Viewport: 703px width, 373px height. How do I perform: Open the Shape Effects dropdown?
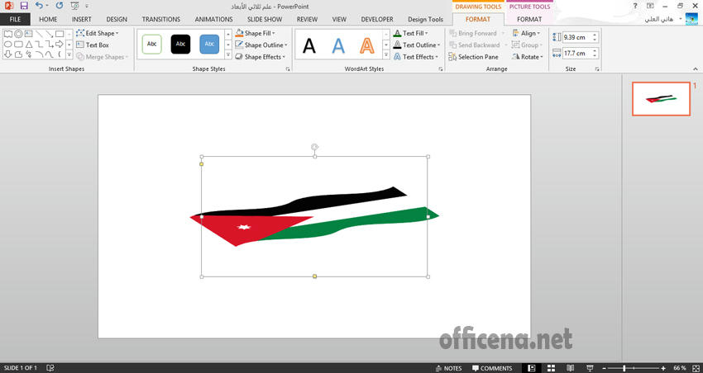pos(261,57)
